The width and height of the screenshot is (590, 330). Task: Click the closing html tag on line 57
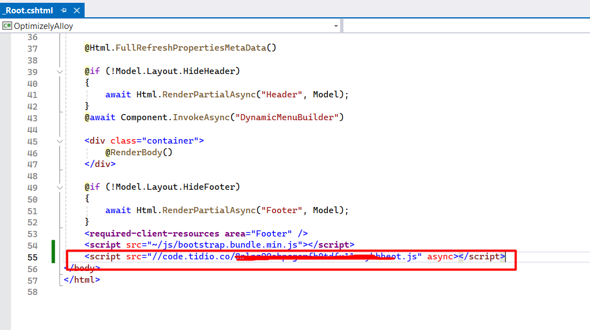pos(82,280)
